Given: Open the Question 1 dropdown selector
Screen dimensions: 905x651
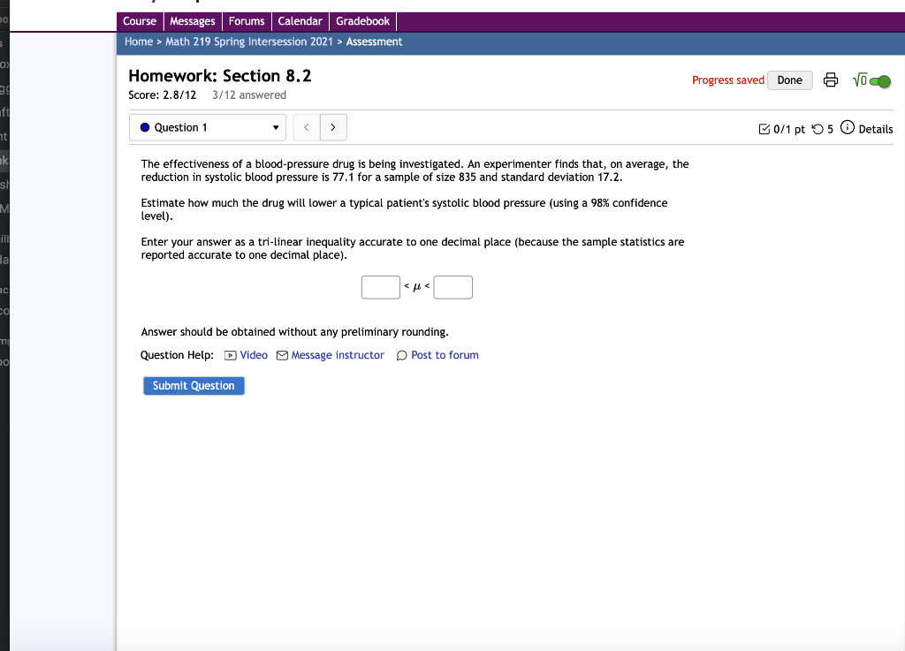Looking at the screenshot, I should (207, 127).
